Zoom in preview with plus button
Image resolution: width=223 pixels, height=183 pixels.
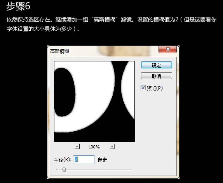coord(112,146)
